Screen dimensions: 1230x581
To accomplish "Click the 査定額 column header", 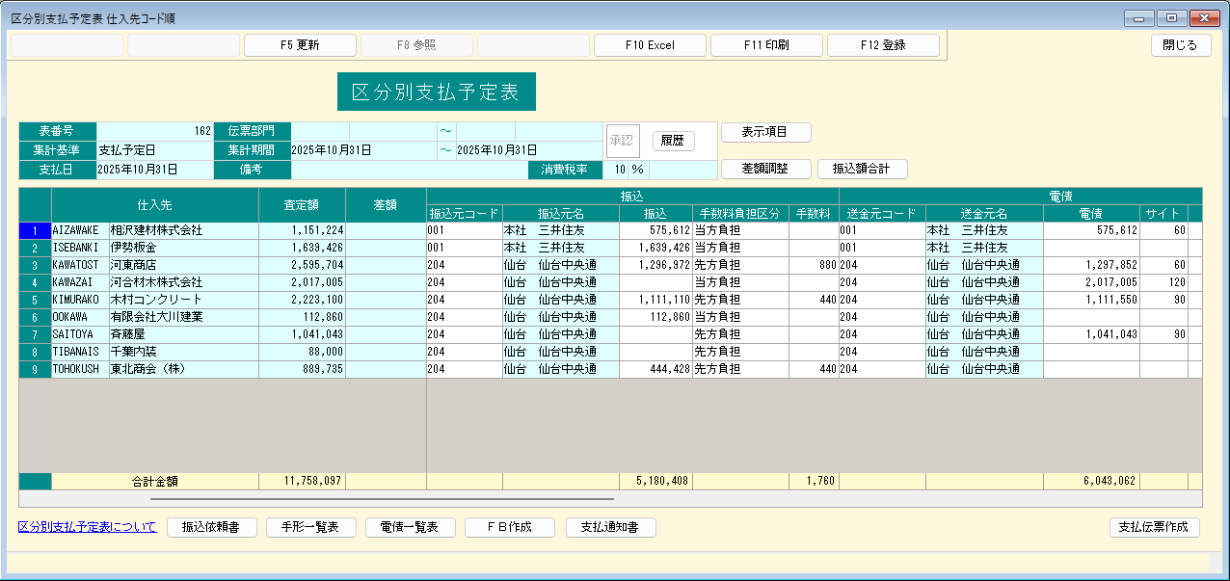I will (x=302, y=205).
